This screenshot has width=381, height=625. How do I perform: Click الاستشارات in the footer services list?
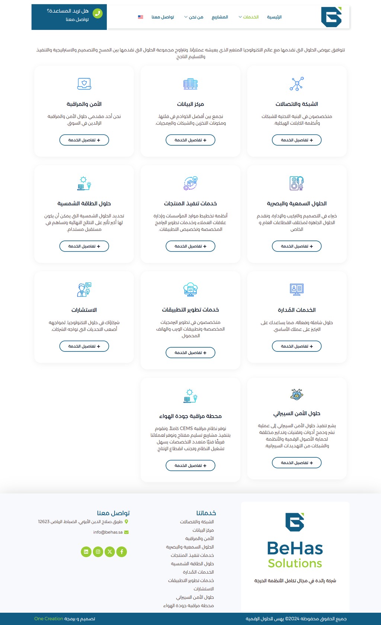coord(204,589)
